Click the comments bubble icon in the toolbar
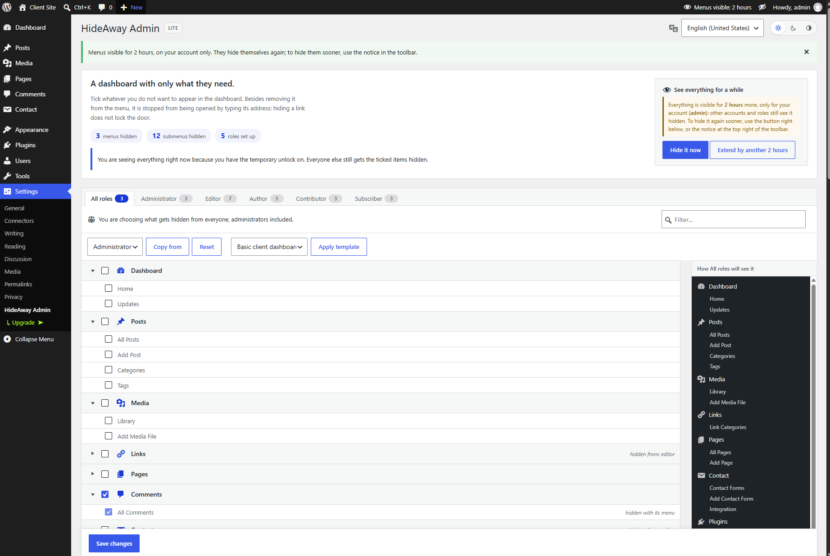Viewport: 830px width, 556px height. tap(102, 7)
